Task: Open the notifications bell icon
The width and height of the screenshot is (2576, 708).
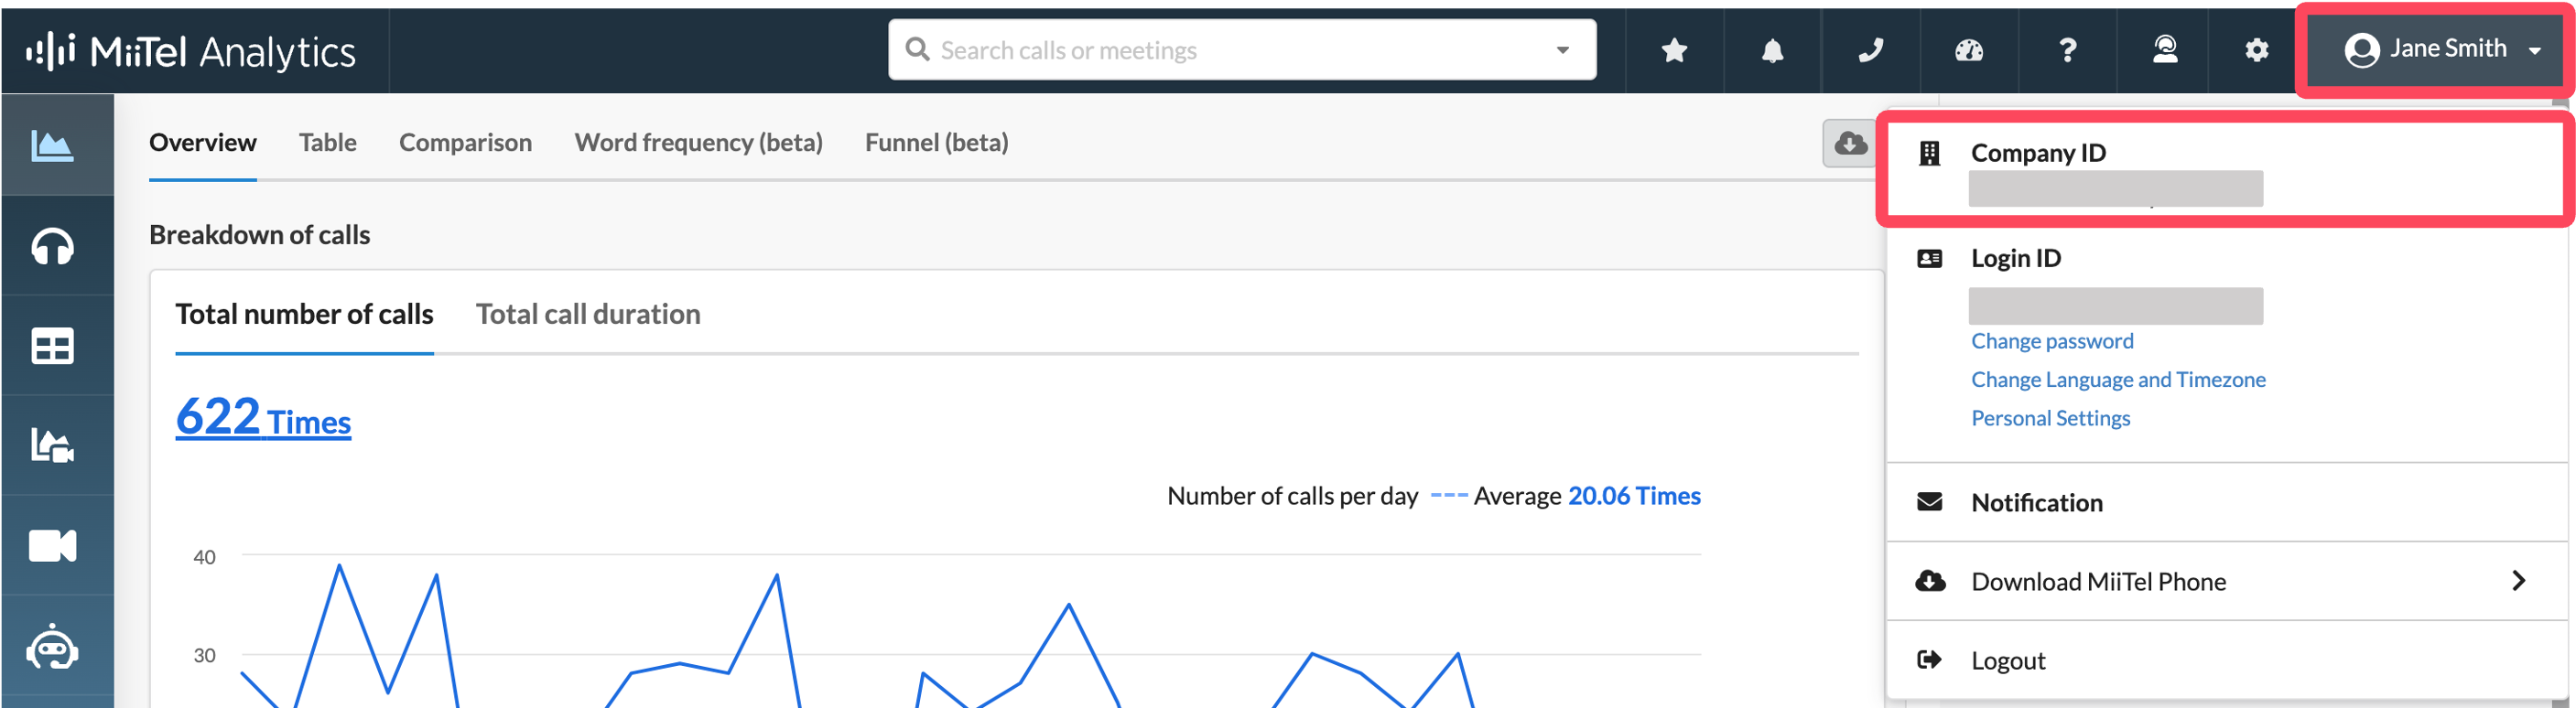Action: click(1772, 50)
